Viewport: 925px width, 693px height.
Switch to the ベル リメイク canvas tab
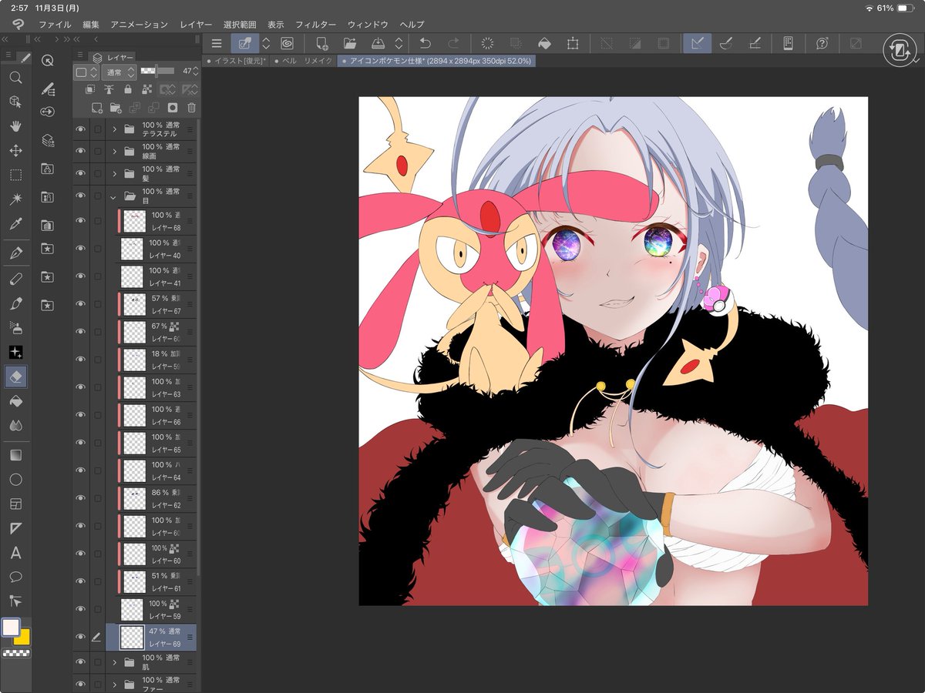(x=304, y=60)
